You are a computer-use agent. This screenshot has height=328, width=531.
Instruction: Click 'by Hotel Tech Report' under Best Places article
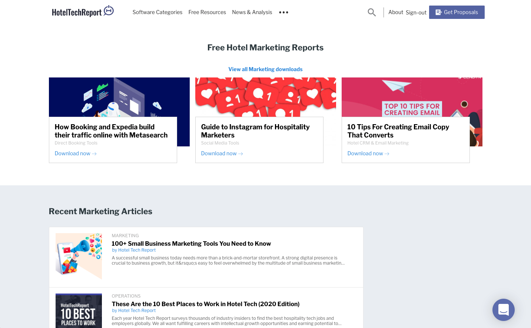[x=134, y=311]
